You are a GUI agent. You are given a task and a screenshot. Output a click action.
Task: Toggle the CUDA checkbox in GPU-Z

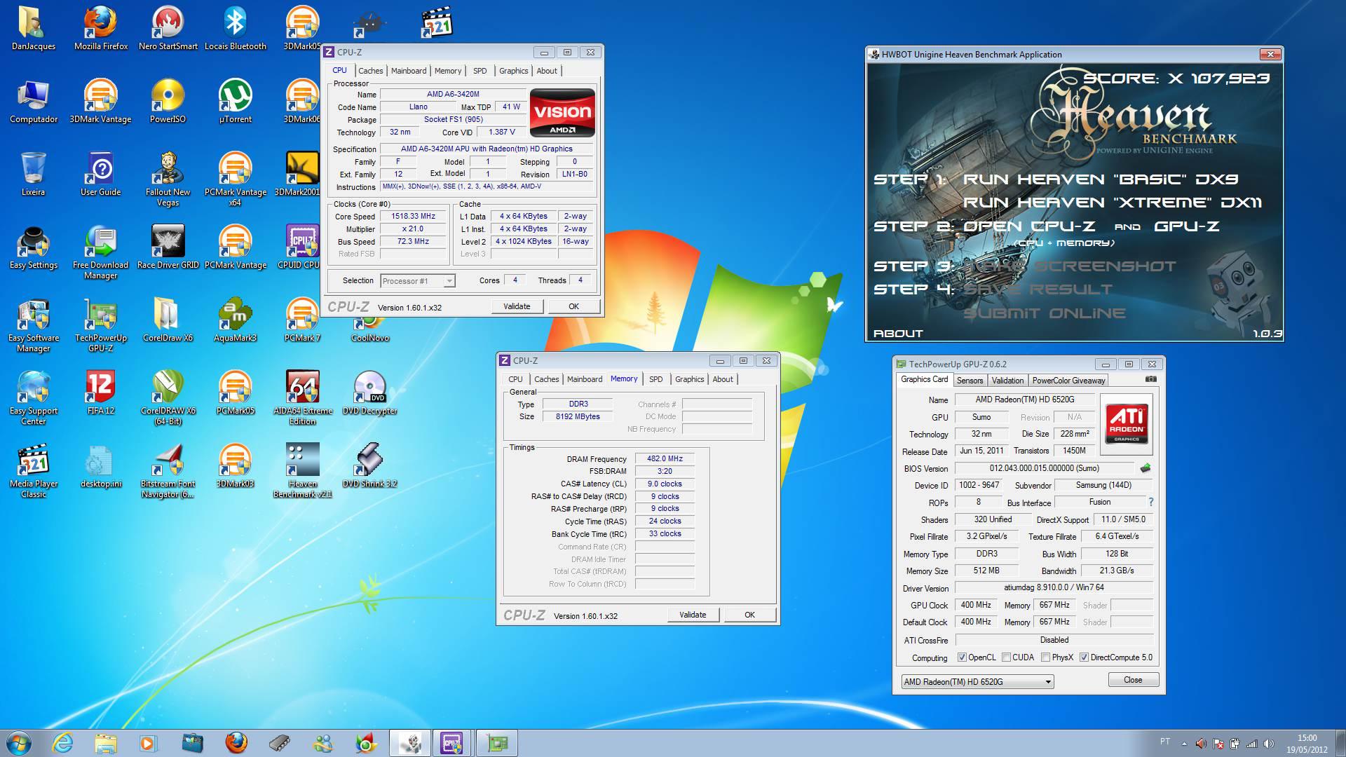1006,657
